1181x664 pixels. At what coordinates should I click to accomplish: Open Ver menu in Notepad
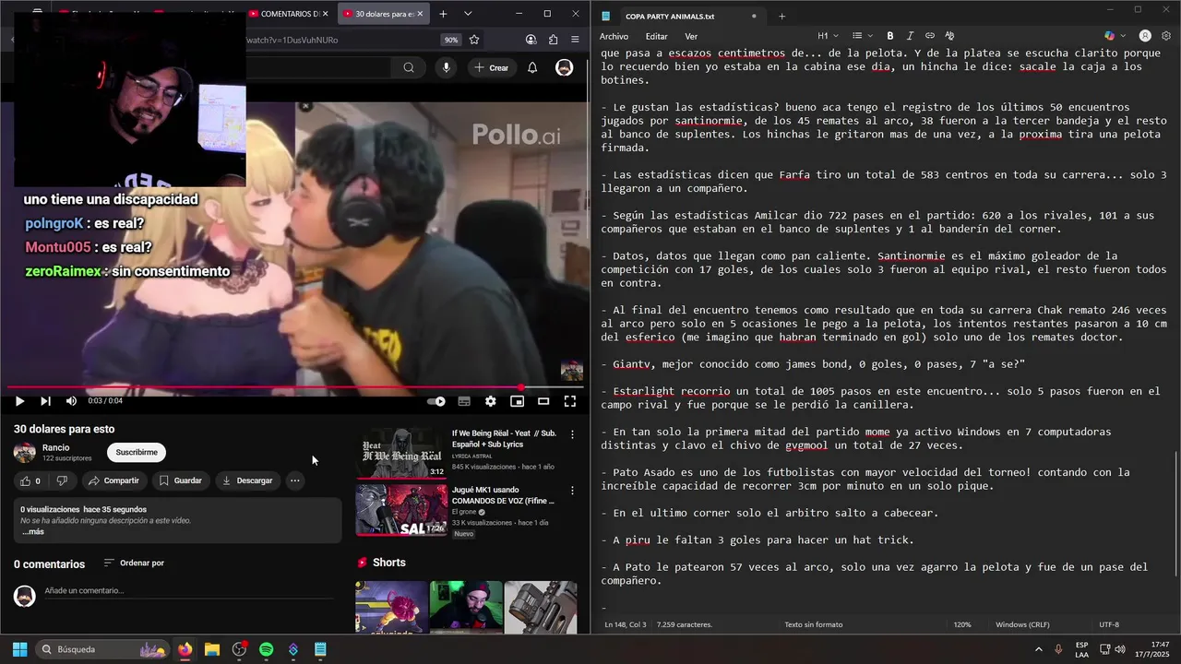coord(691,36)
